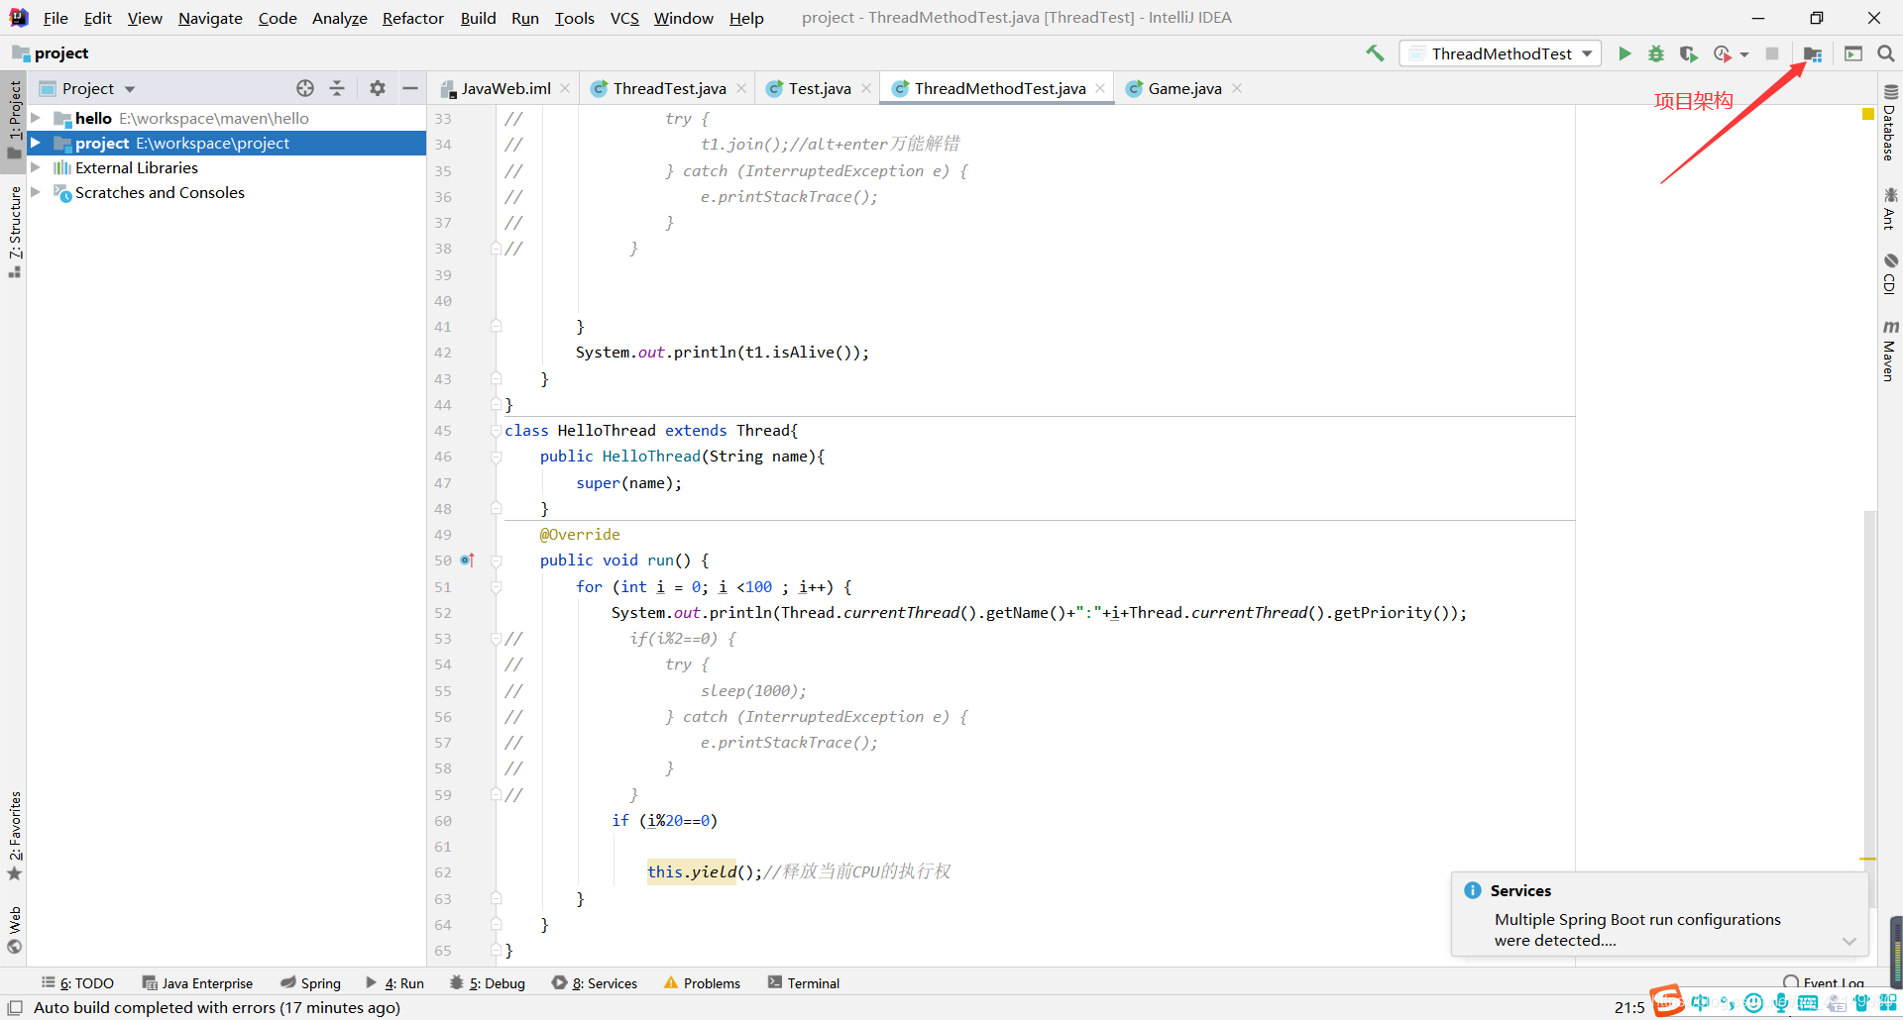
Task: Toggle the Web side panel
Action: point(14,930)
